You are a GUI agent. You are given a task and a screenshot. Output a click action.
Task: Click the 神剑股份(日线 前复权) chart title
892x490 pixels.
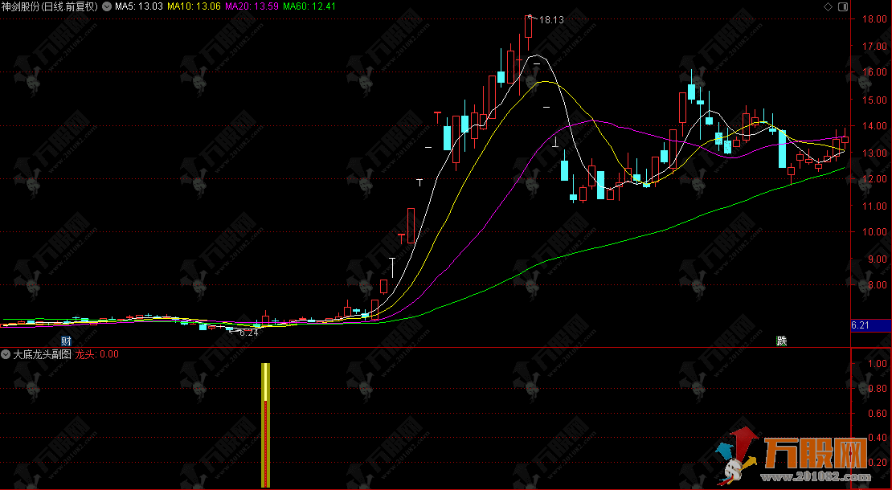[50, 6]
